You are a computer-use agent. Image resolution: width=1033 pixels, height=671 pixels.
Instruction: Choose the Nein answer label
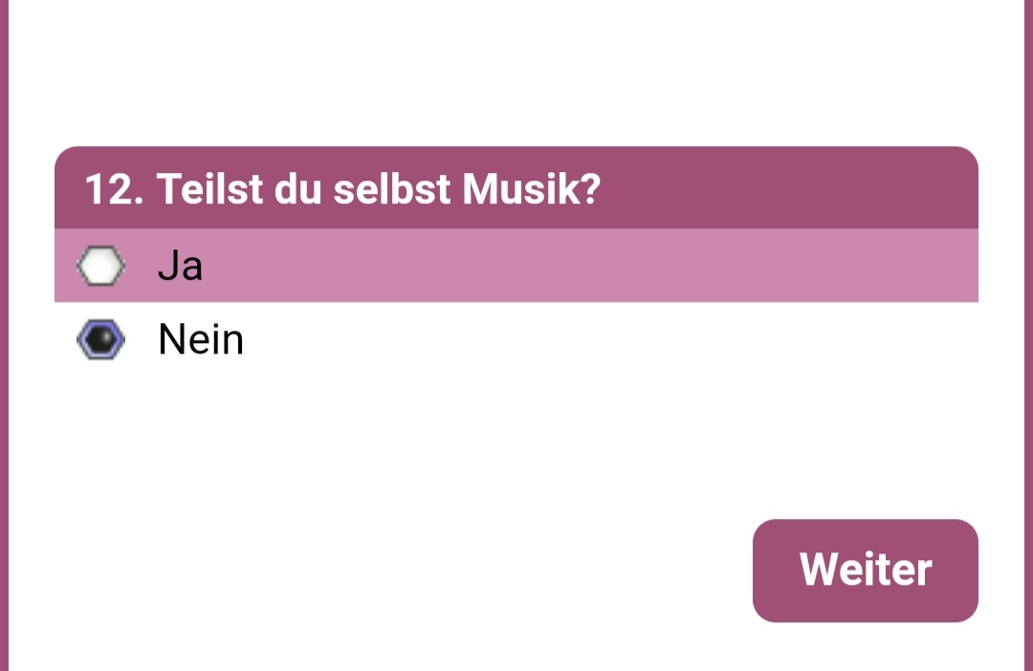click(201, 339)
